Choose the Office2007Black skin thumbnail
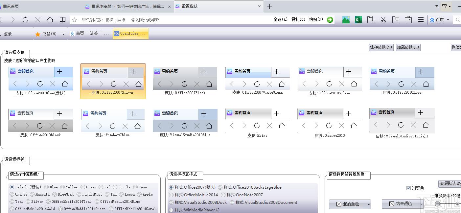Image resolution: width=461 pixels, height=213 pixels. 185,81
